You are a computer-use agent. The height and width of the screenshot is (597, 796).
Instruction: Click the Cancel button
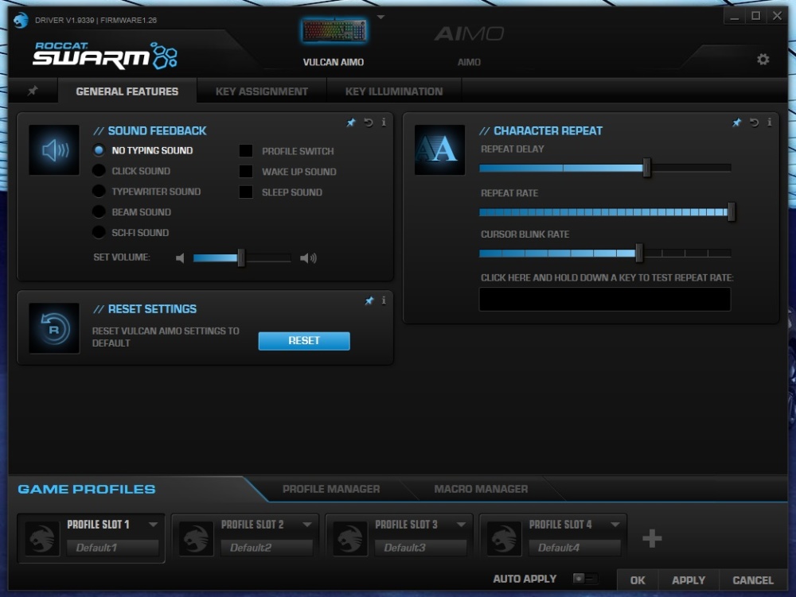pos(753,580)
